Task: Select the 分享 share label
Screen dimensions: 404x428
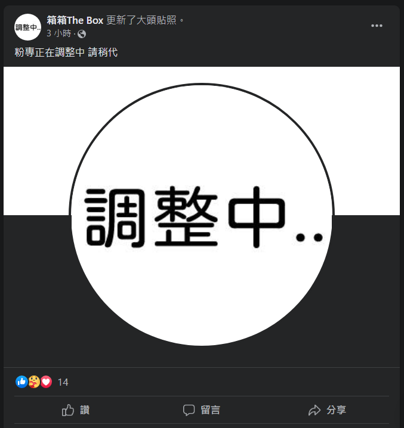Action: [x=336, y=410]
